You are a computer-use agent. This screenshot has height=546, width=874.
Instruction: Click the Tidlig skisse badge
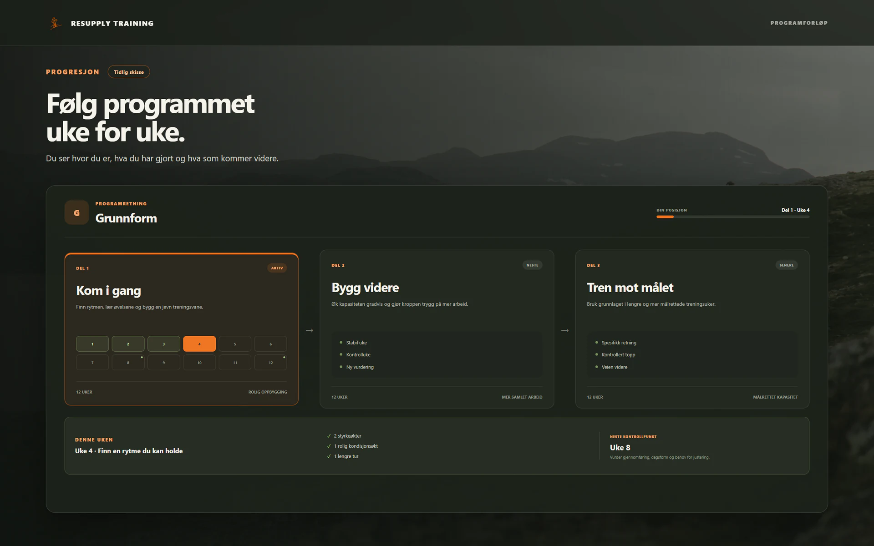(x=129, y=72)
